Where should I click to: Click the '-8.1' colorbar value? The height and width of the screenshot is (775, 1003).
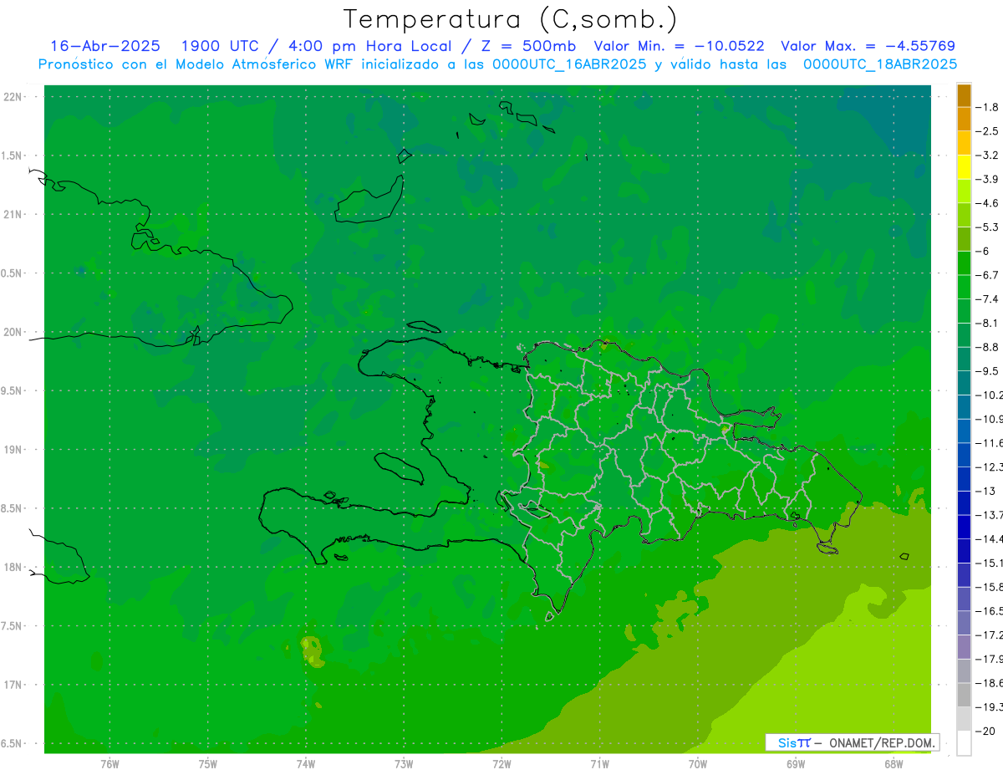tap(988, 324)
